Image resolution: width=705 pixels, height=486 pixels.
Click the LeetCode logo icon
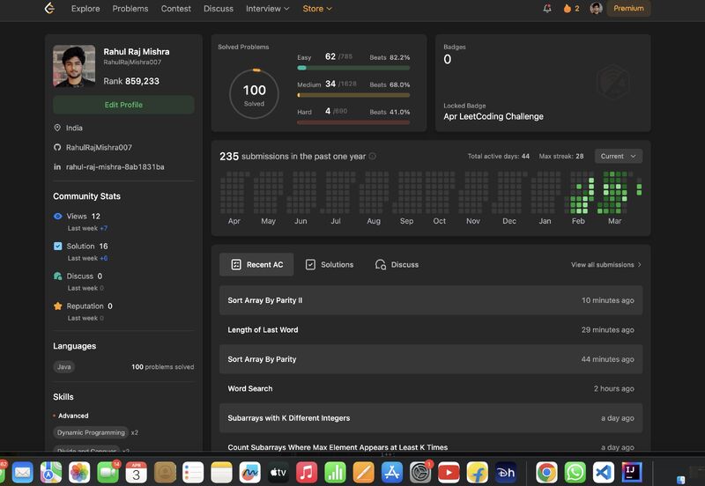coord(49,9)
